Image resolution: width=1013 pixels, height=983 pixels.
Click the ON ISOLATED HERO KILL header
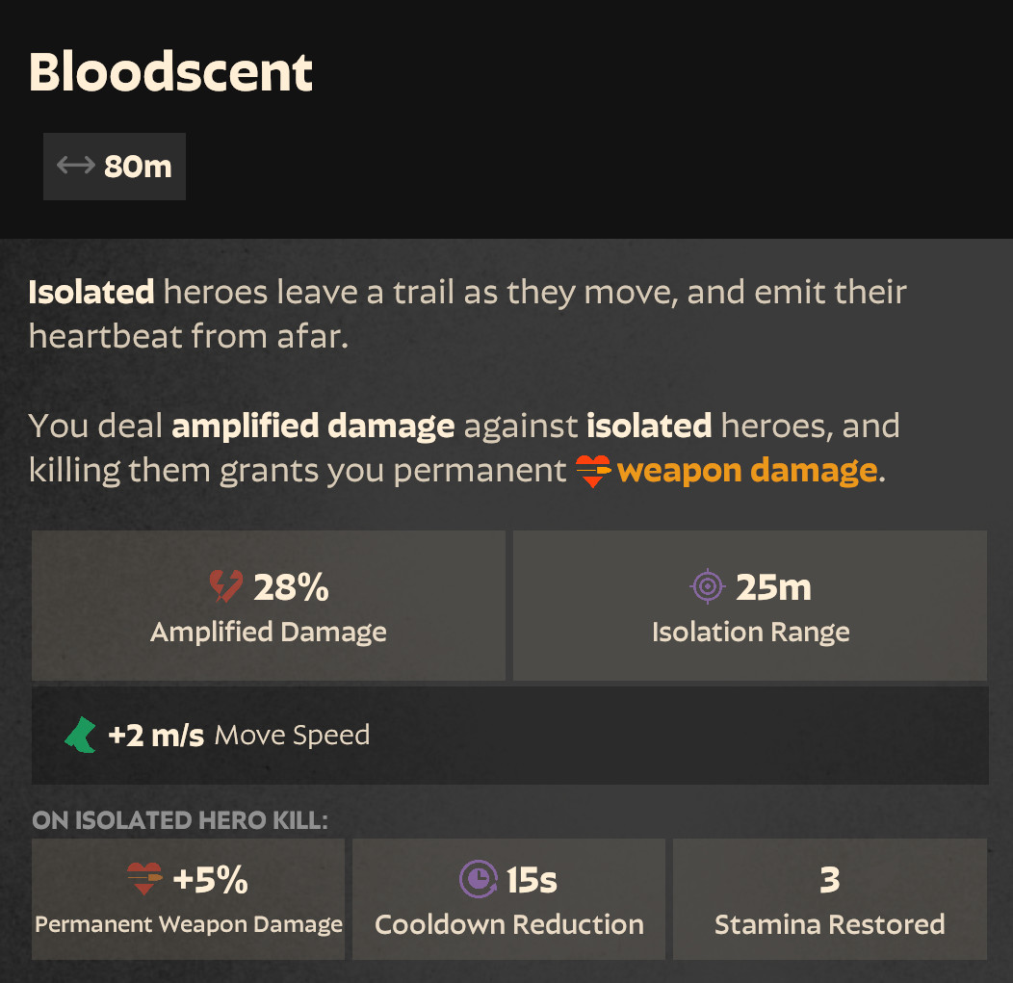pyautogui.click(x=180, y=820)
